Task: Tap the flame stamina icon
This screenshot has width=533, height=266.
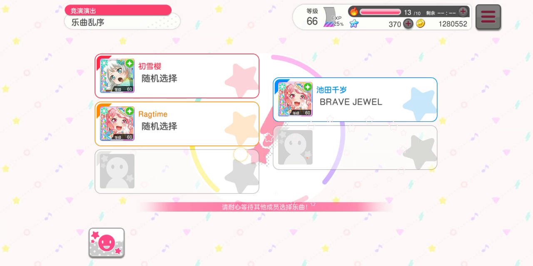Action: coord(354,12)
